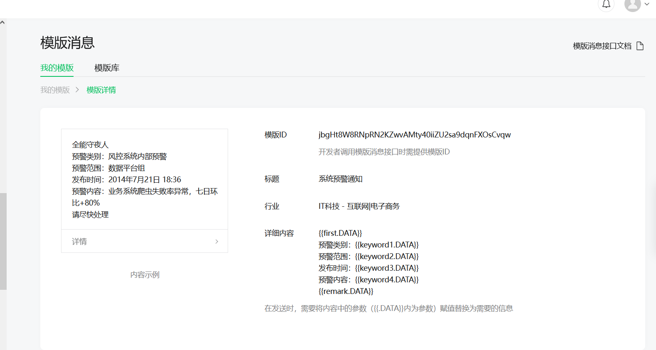Open the 模版消息接口文档 link

(x=602, y=46)
